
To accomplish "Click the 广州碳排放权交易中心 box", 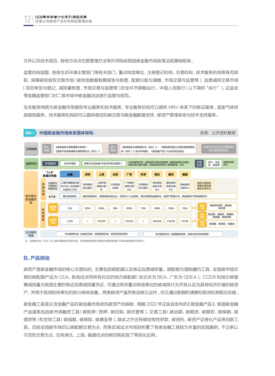I will point(129,186).
